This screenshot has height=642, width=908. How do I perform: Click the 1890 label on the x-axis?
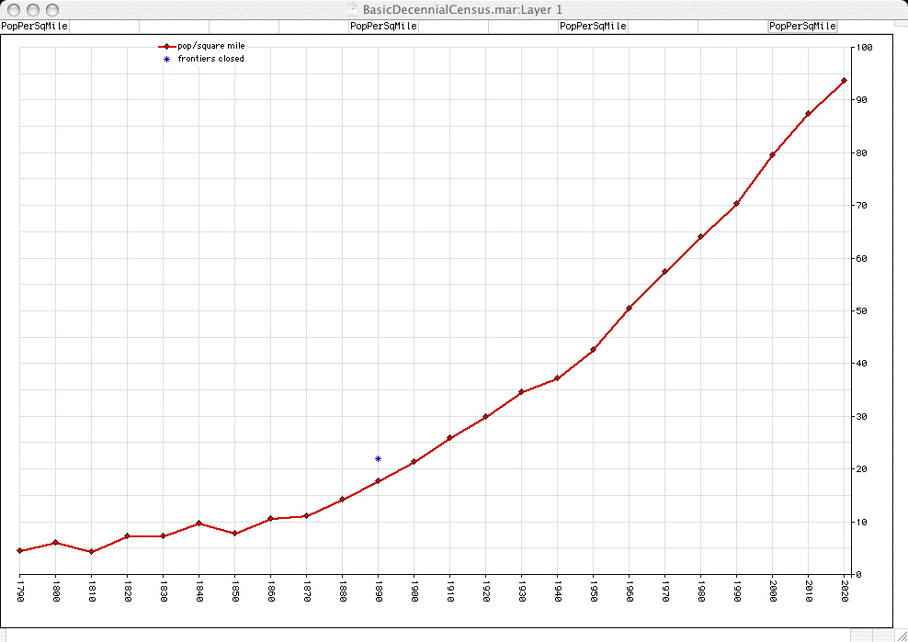point(378,591)
